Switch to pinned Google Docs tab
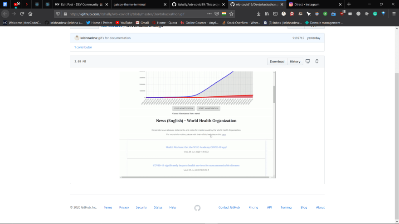The image size is (399, 224). click(5, 5)
